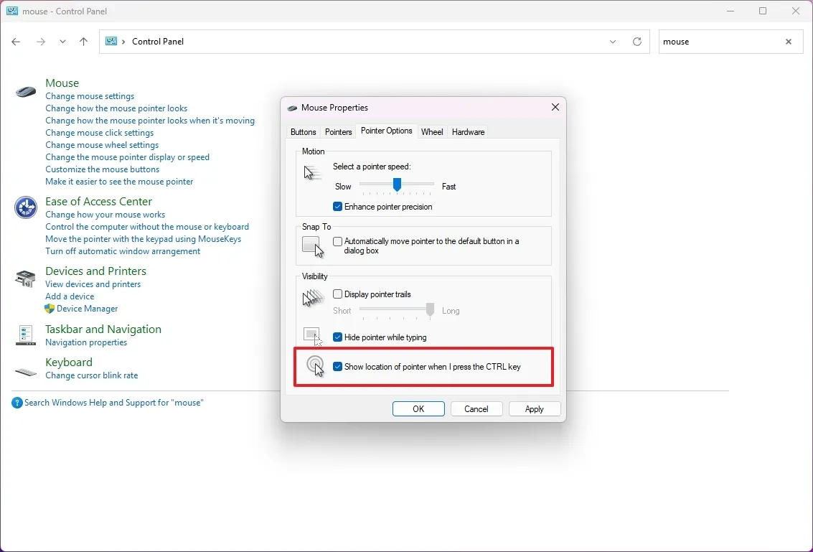Screen dimensions: 813x552
Task: Select the Mouse icon in the sidebar
Action: click(25, 92)
